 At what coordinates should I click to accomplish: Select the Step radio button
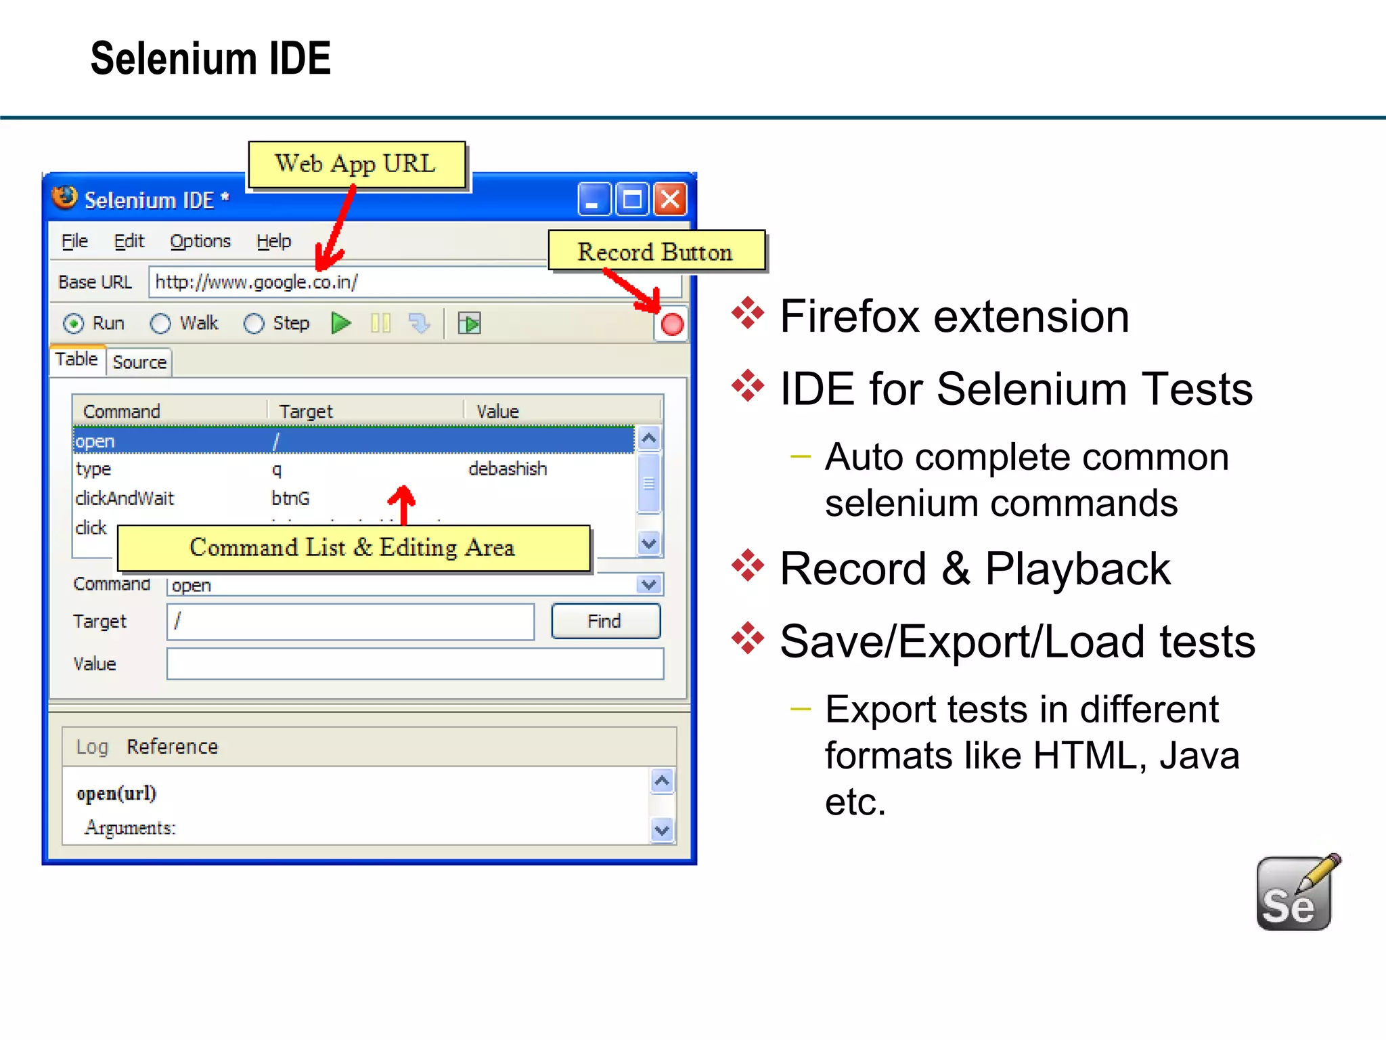coord(254,324)
